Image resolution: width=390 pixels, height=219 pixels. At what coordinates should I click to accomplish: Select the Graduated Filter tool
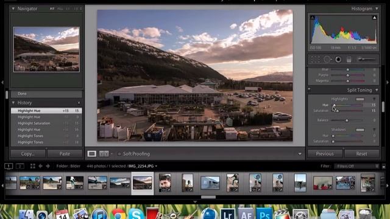[349, 60]
